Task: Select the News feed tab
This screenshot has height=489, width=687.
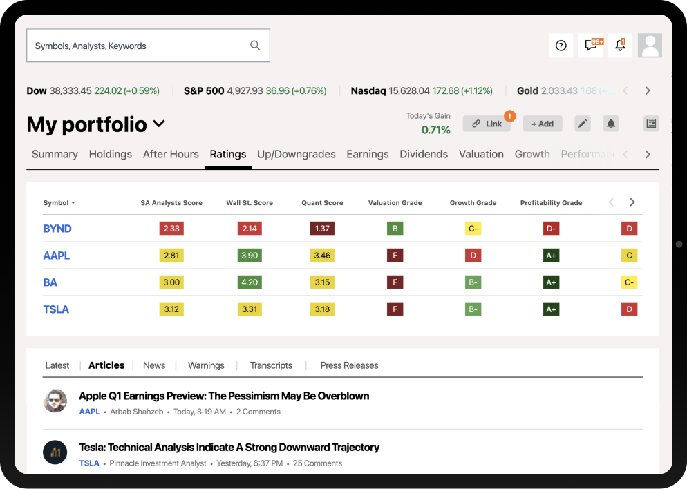Action: coord(154,365)
